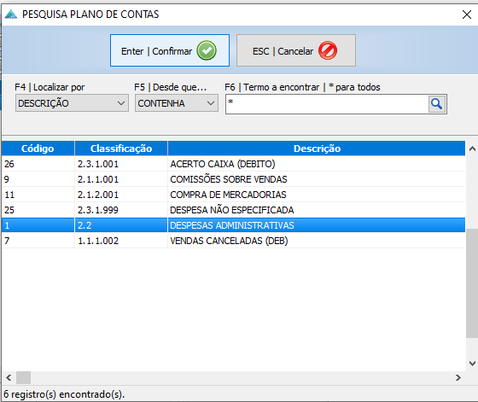The height and width of the screenshot is (402, 478).
Task: Click the Termo a encontrar text field
Action: [327, 104]
